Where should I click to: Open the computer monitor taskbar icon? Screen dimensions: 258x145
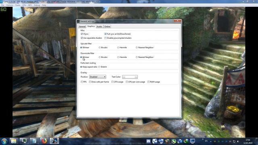193,141
